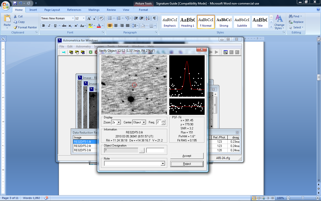Shrink font size with the small A icon
This screenshot has width=321, height=201.
(x=95, y=18)
